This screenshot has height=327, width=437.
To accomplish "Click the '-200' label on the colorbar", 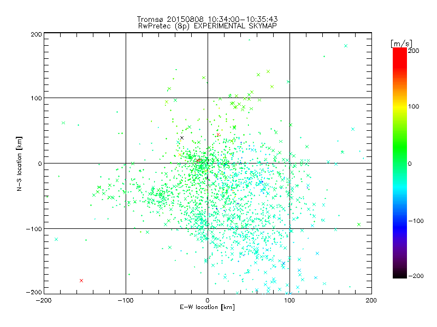I will click(416, 276).
